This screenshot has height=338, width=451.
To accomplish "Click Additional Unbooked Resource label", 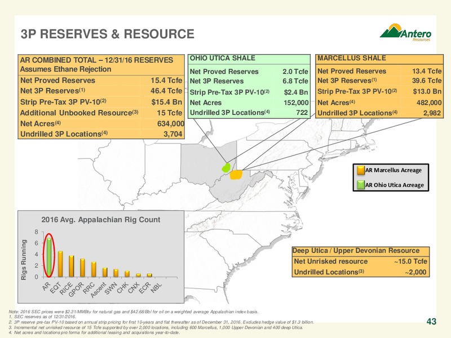I will click(79, 113).
